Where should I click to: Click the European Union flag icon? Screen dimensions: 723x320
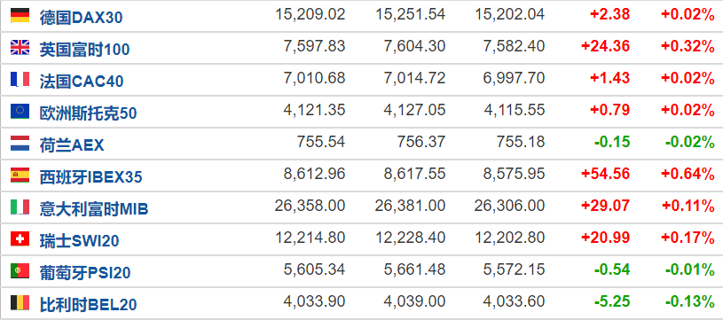click(20, 112)
